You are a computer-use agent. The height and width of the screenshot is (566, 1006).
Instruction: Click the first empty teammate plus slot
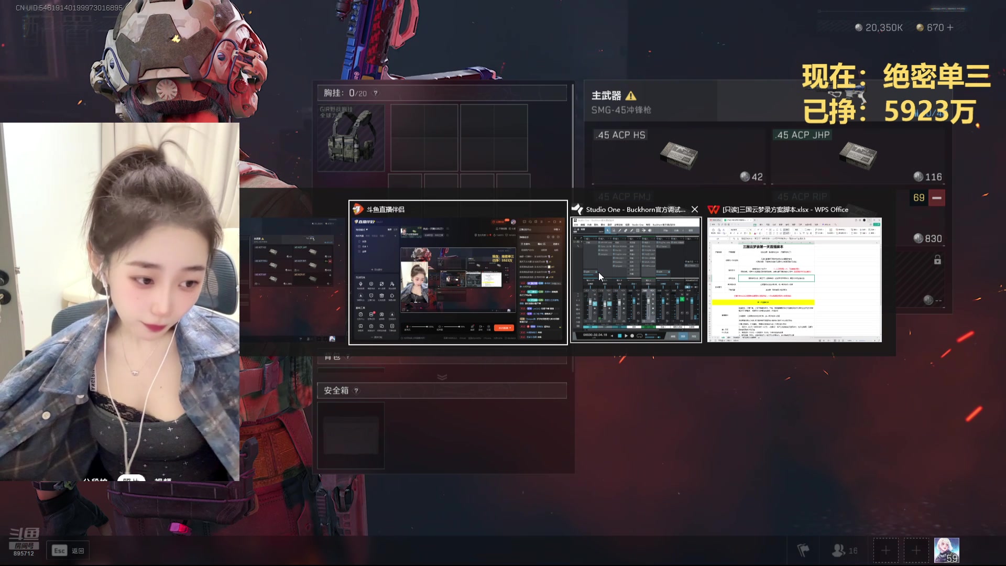(x=885, y=550)
